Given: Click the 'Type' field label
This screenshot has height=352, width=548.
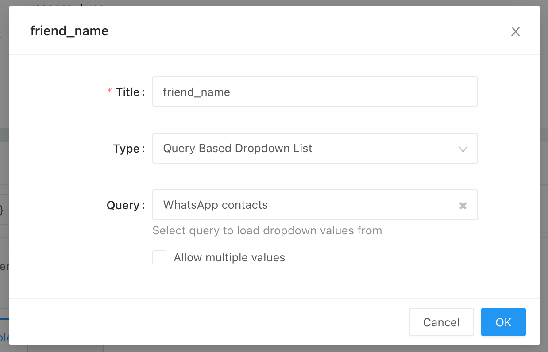Looking at the screenshot, I should [x=126, y=149].
